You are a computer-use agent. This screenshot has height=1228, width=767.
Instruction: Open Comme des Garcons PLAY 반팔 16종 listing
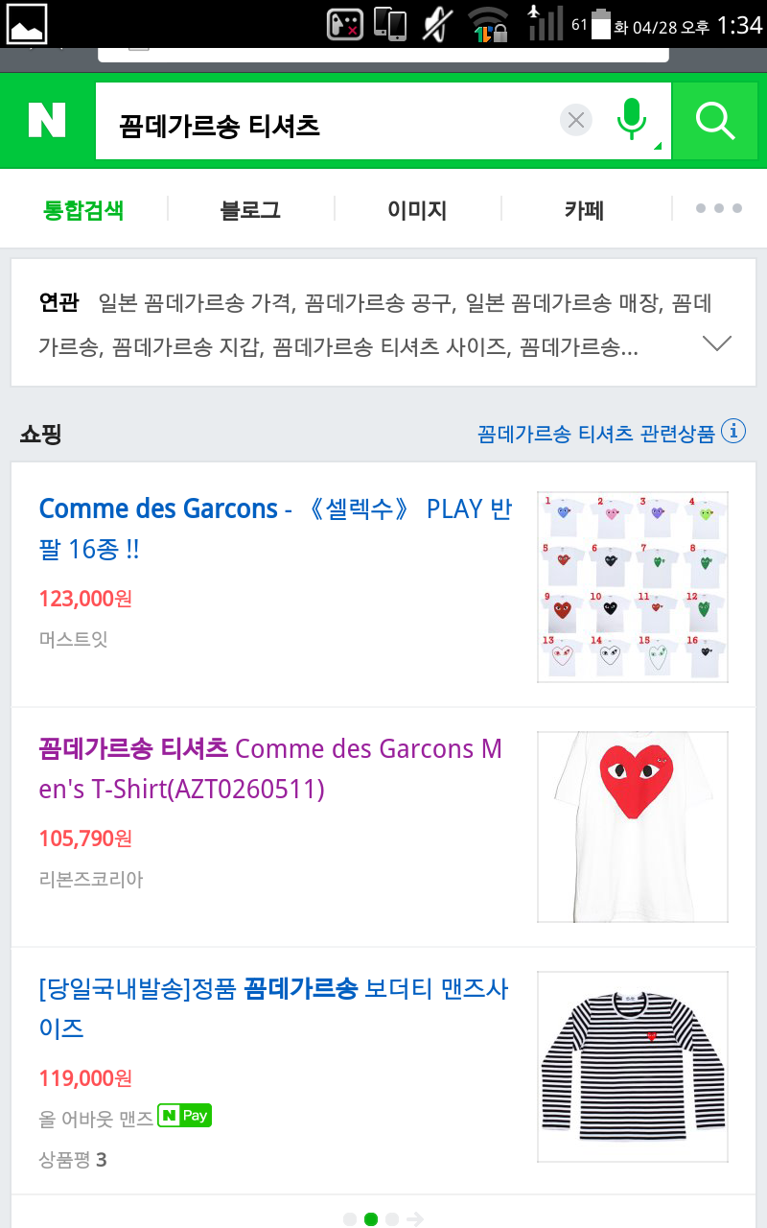coord(275,529)
